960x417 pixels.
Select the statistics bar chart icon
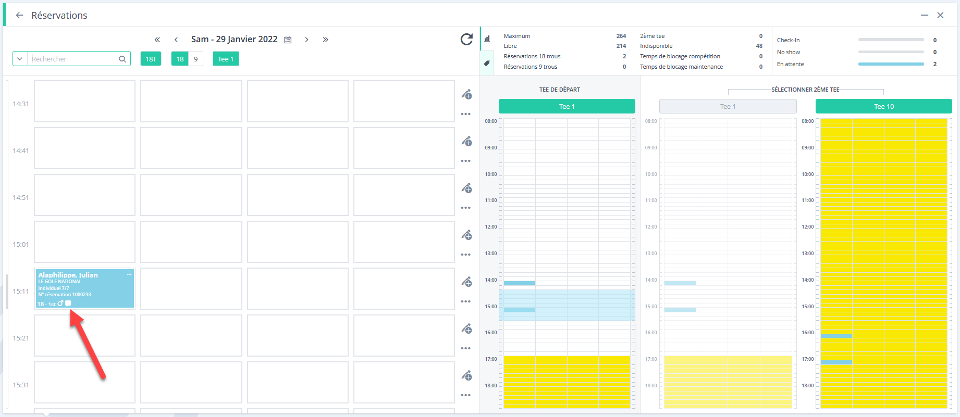[x=487, y=39]
